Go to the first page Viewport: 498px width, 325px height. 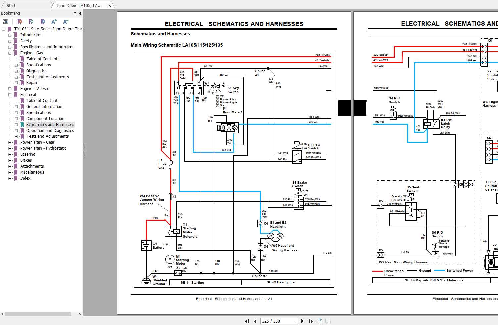[247, 321]
